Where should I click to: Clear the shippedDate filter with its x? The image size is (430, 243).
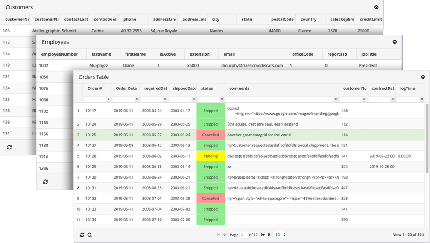click(x=193, y=99)
